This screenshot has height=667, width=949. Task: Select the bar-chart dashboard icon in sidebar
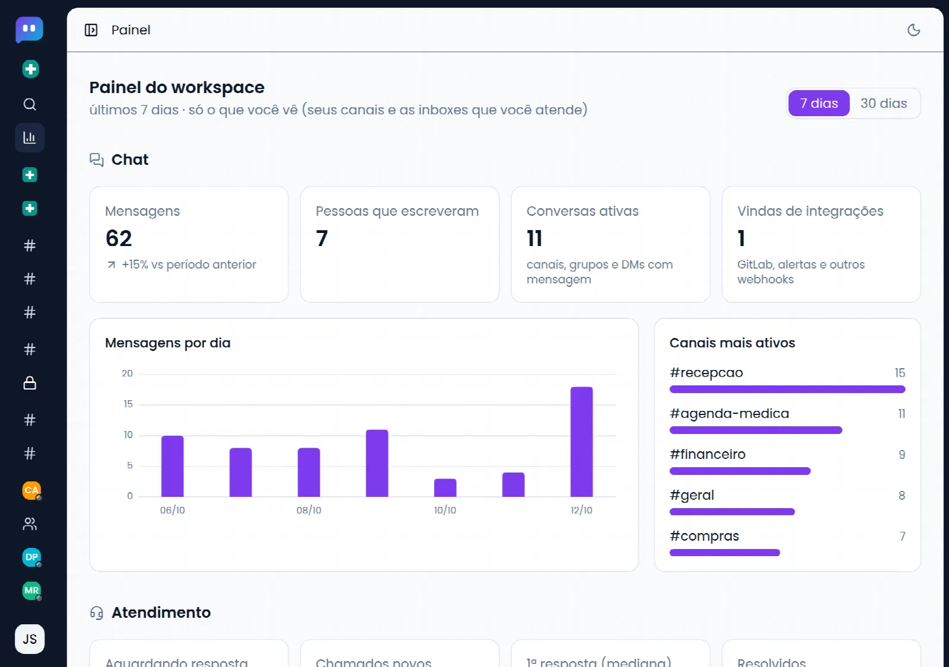pos(30,138)
